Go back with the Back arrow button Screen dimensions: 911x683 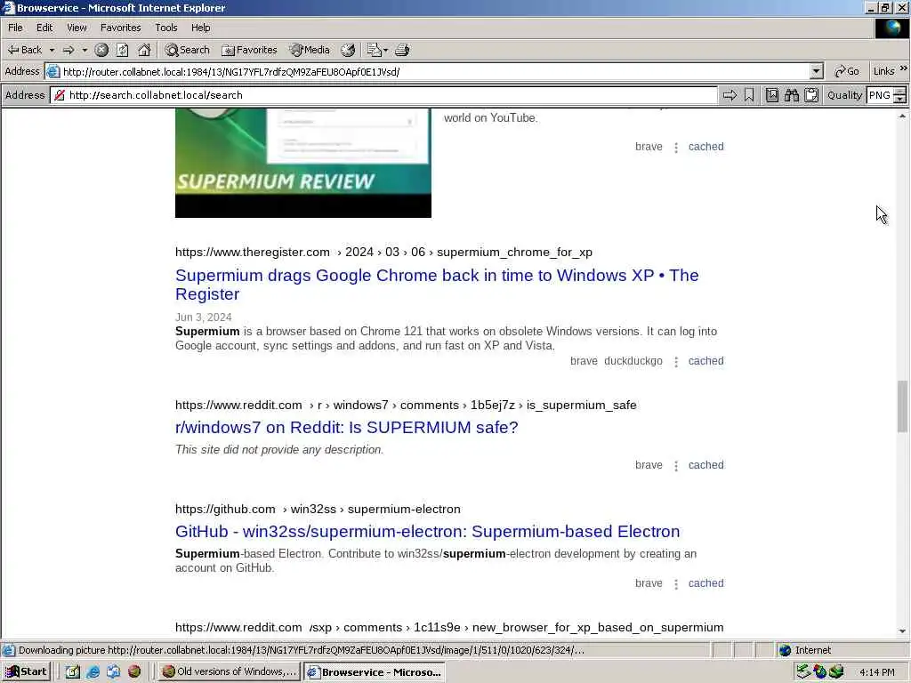(x=24, y=50)
